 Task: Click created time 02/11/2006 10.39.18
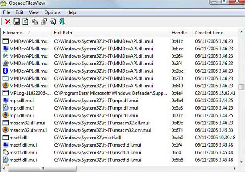coord(215,138)
